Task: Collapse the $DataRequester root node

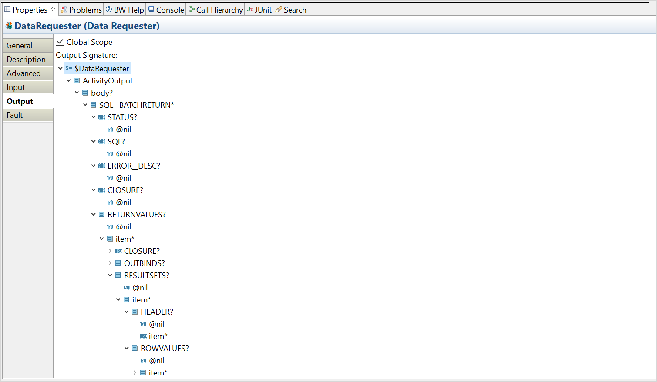Action: [61, 68]
